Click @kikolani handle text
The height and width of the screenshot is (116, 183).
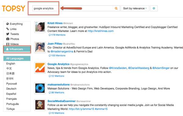(x=68, y=23)
